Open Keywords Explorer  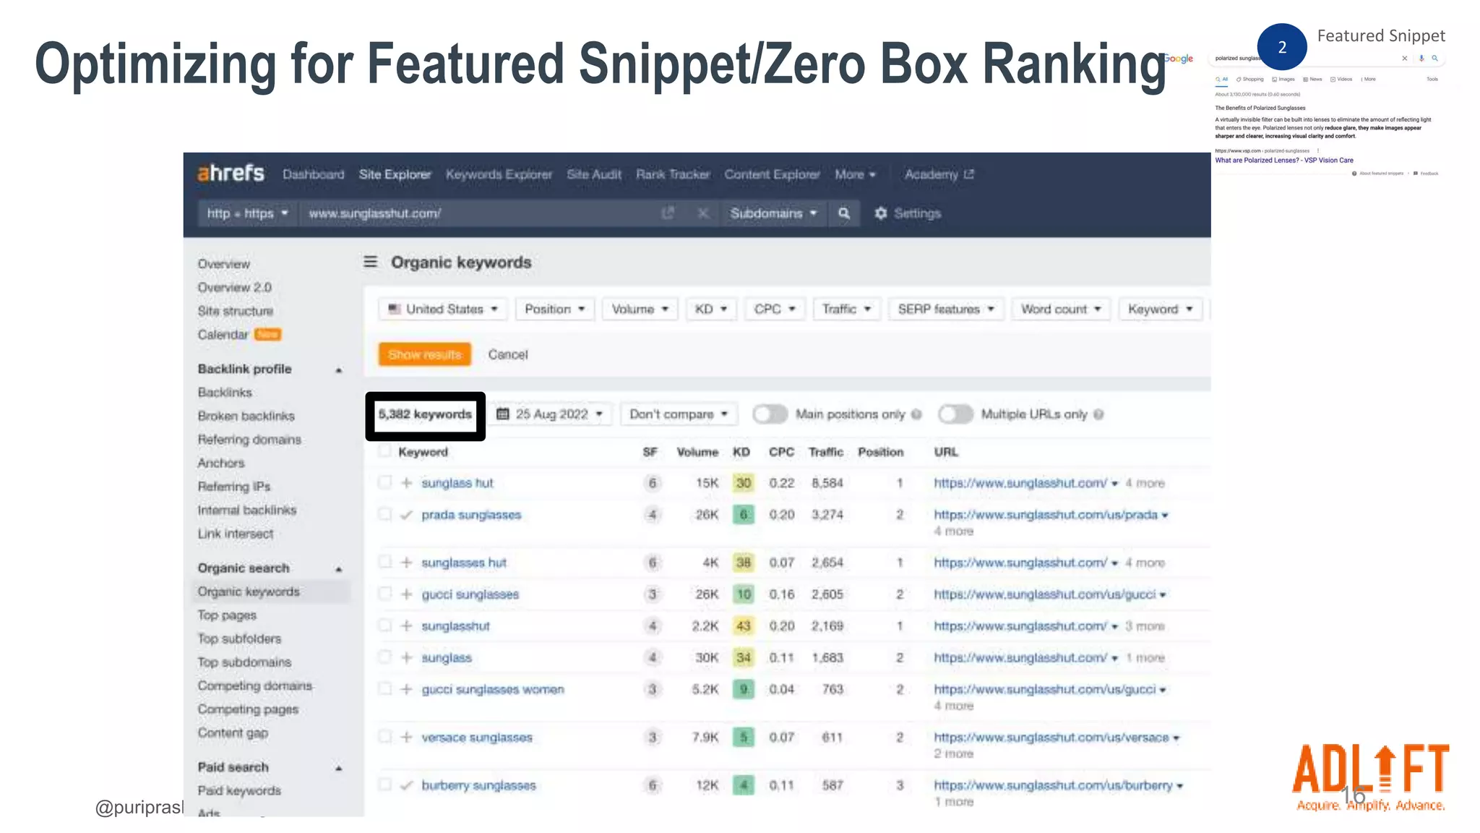point(499,174)
